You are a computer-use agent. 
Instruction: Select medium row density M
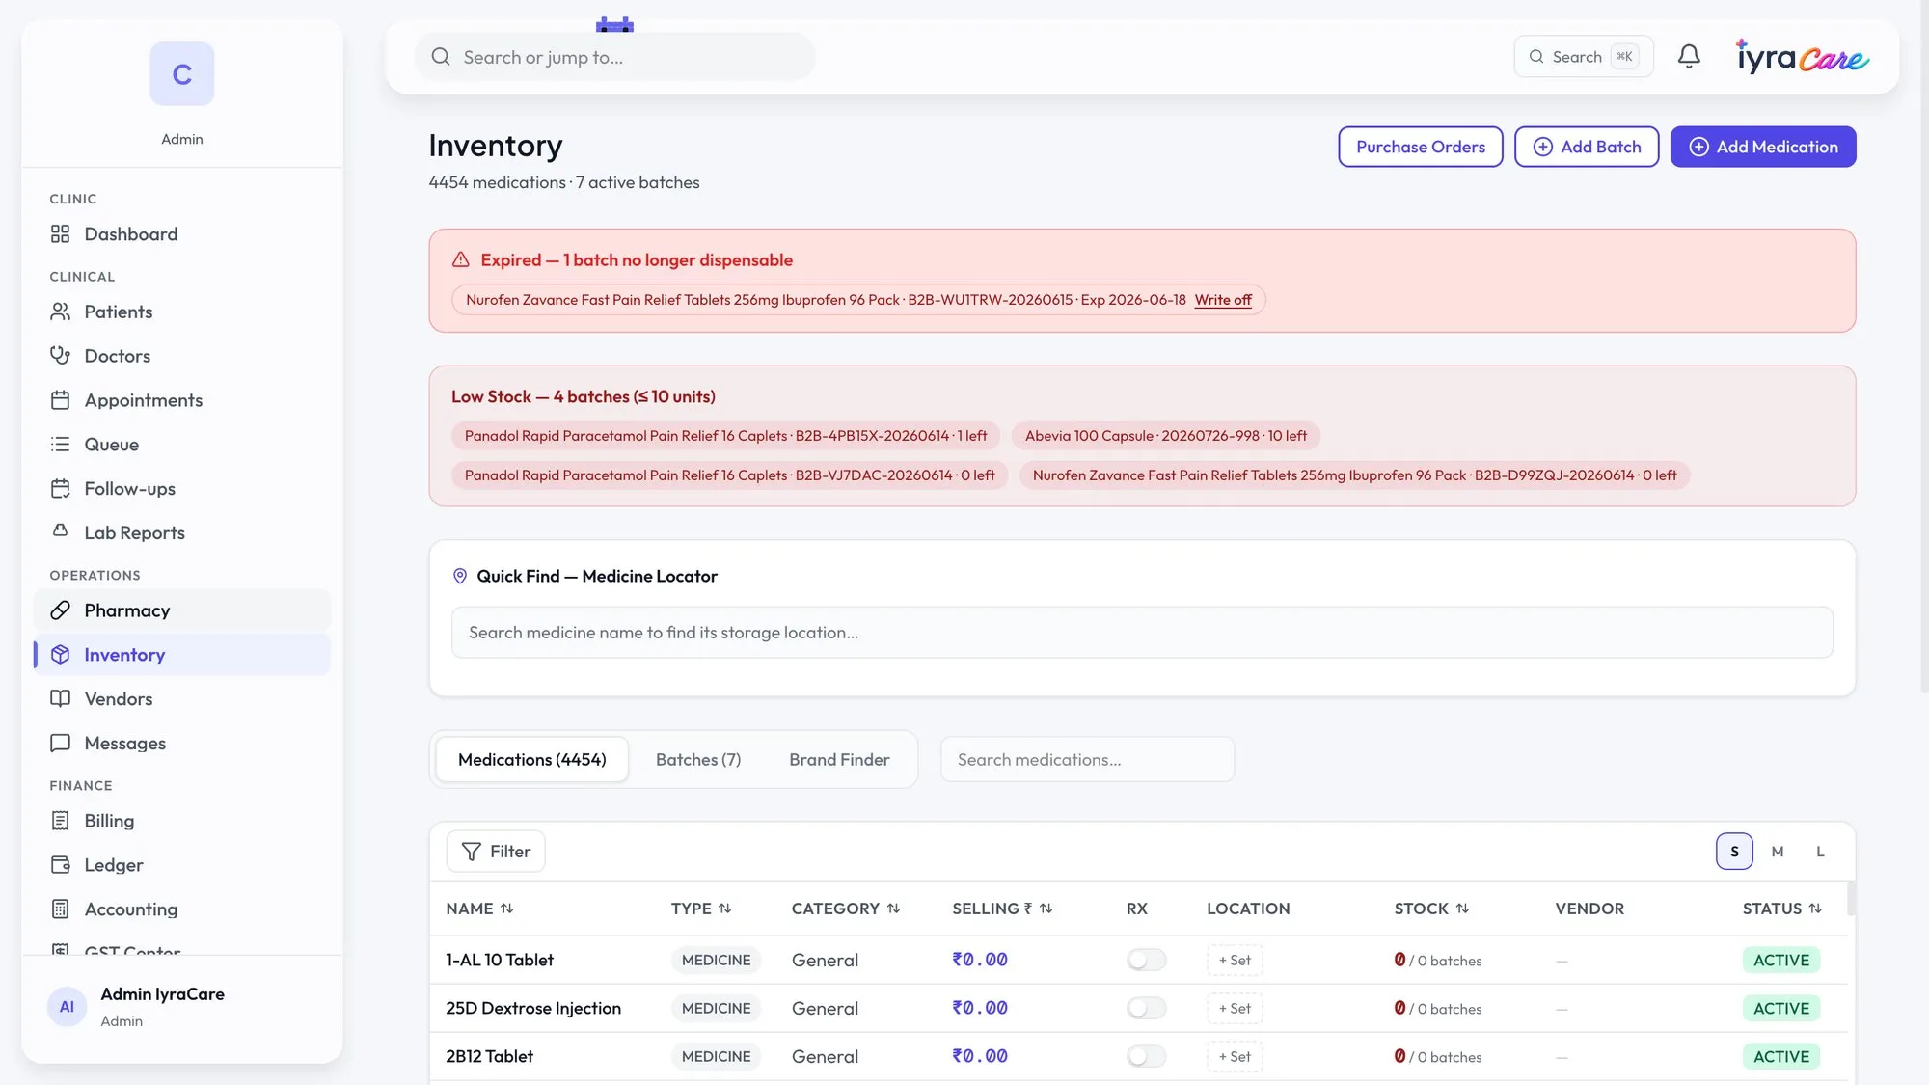pyautogui.click(x=1778, y=852)
